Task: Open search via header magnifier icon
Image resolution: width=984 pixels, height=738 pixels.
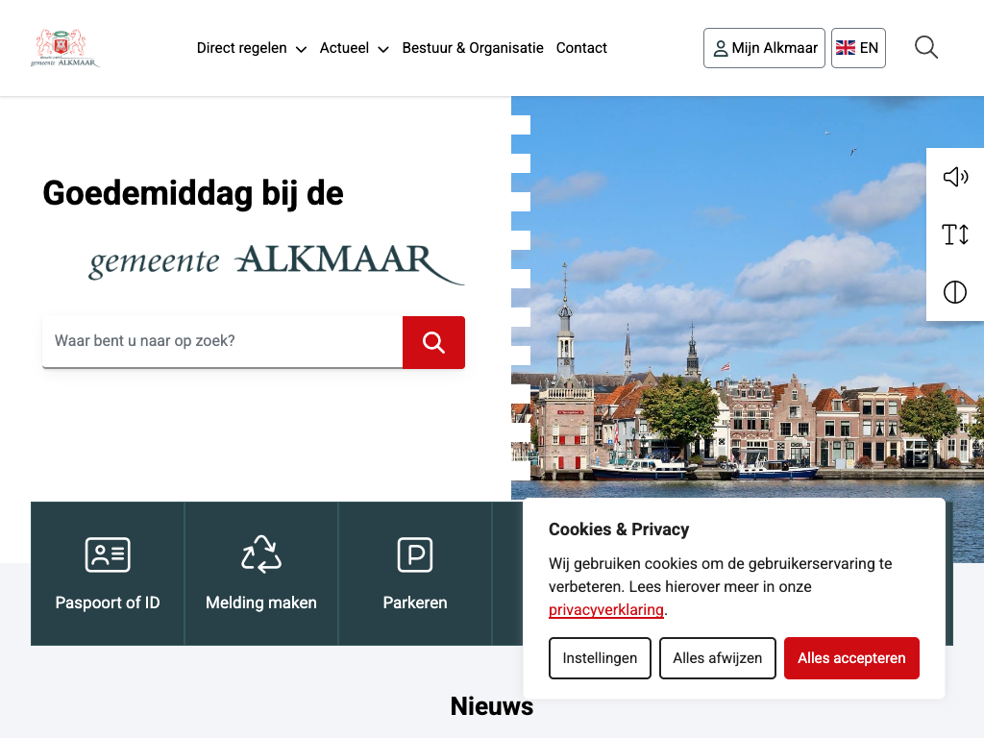Action: coord(925,48)
